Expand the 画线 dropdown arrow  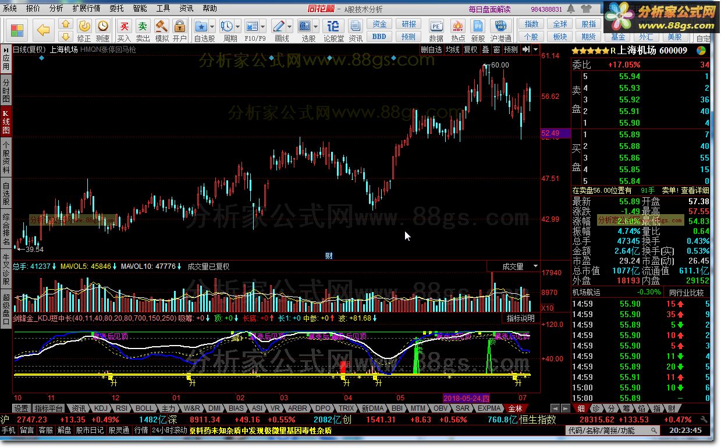click(289, 27)
